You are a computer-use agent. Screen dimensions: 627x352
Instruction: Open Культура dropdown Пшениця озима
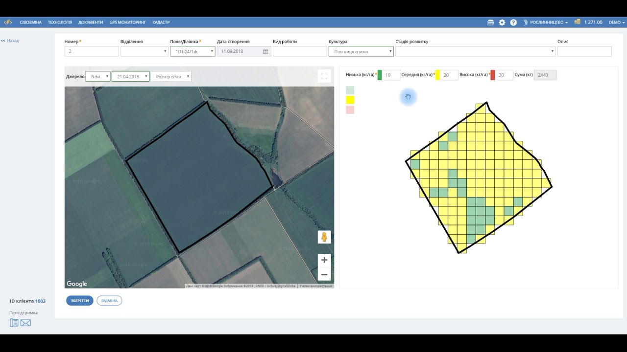[x=361, y=51]
